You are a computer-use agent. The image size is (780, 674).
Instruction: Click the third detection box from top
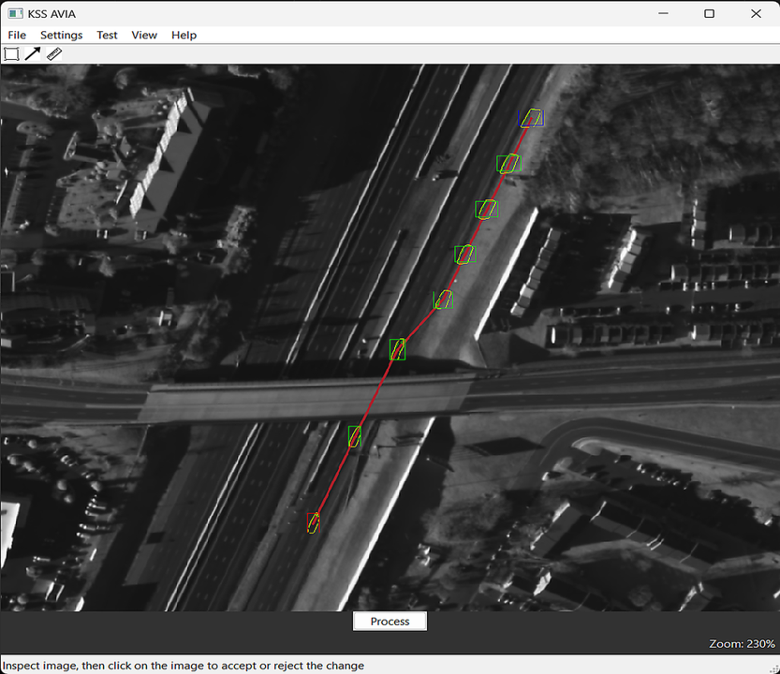[486, 209]
